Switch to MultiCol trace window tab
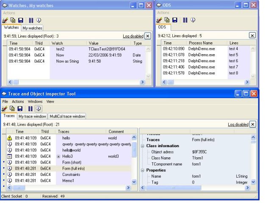This screenshot has height=203, width=271. [x=67, y=116]
